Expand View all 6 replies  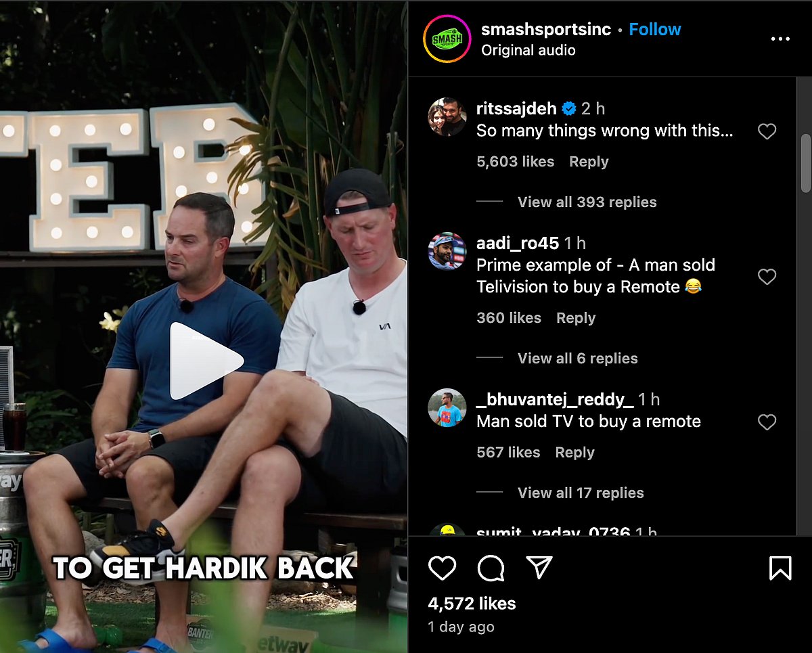click(577, 358)
